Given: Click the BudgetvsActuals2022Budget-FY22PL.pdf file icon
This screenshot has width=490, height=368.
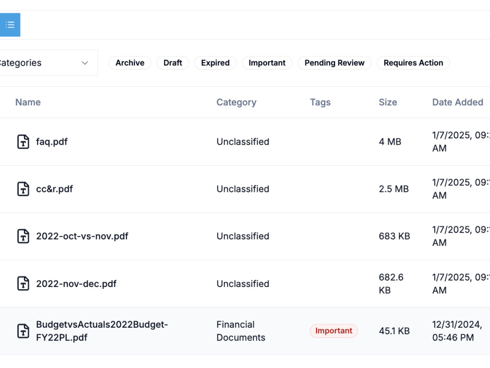Looking at the screenshot, I should (x=23, y=331).
